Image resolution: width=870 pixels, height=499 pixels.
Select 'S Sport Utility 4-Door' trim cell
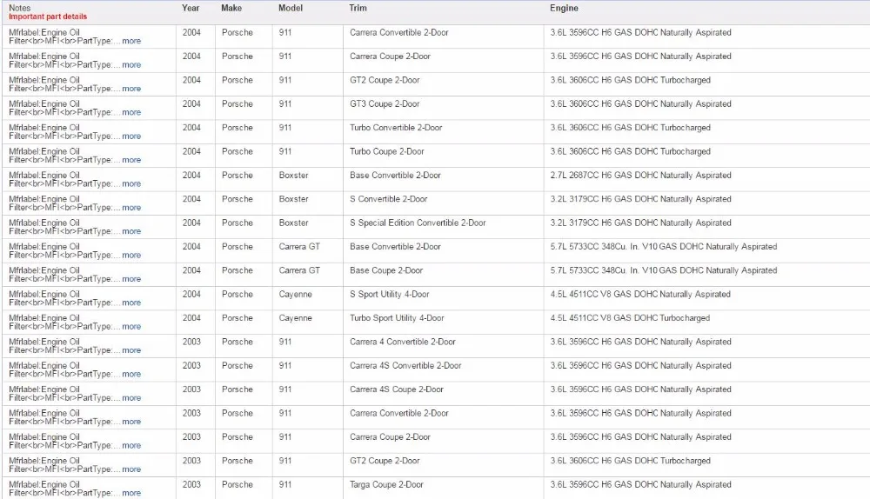tap(390, 295)
